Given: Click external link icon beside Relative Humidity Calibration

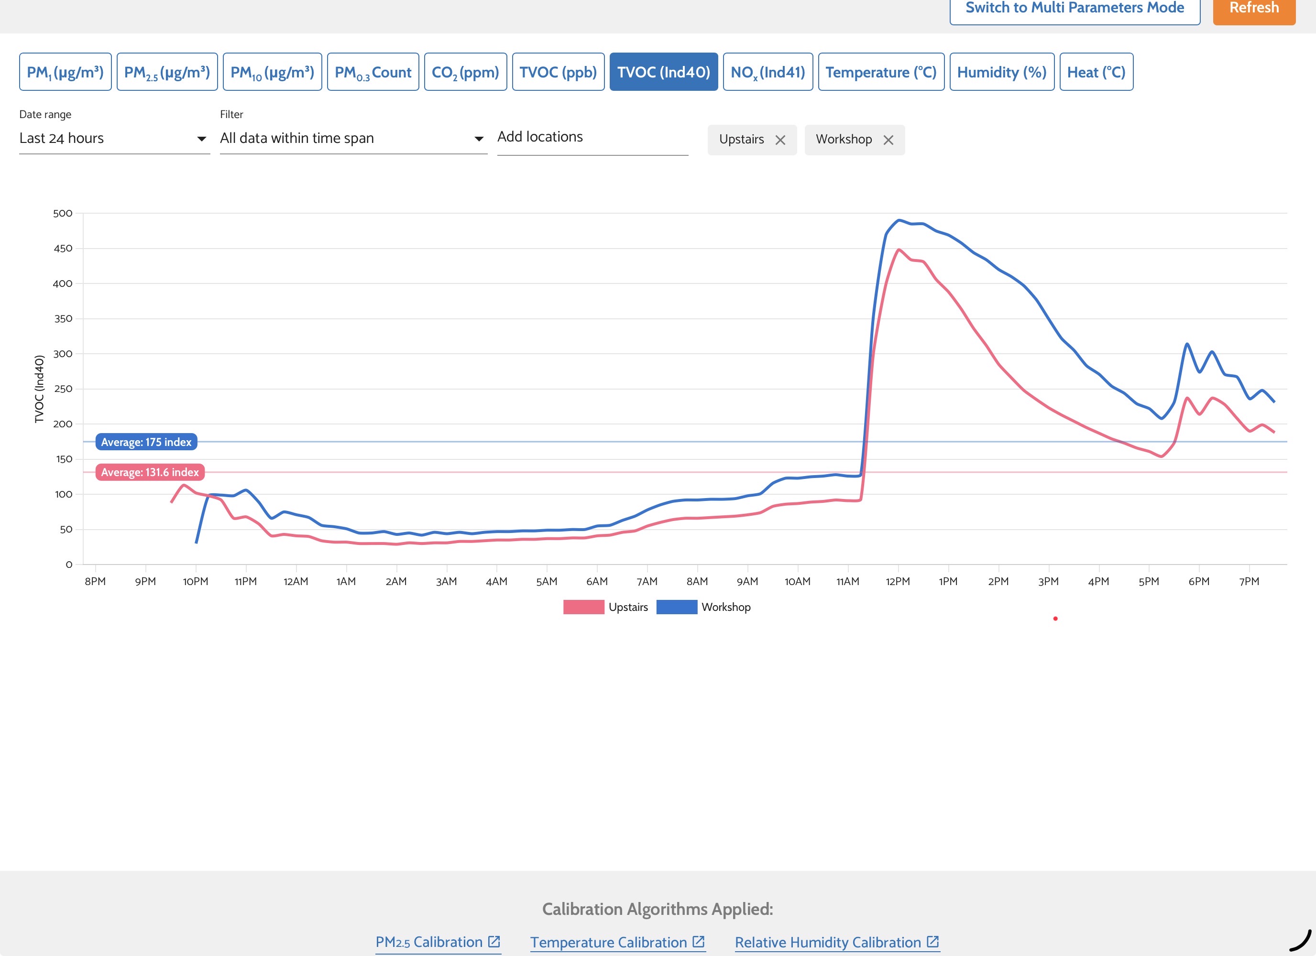Looking at the screenshot, I should 932,942.
